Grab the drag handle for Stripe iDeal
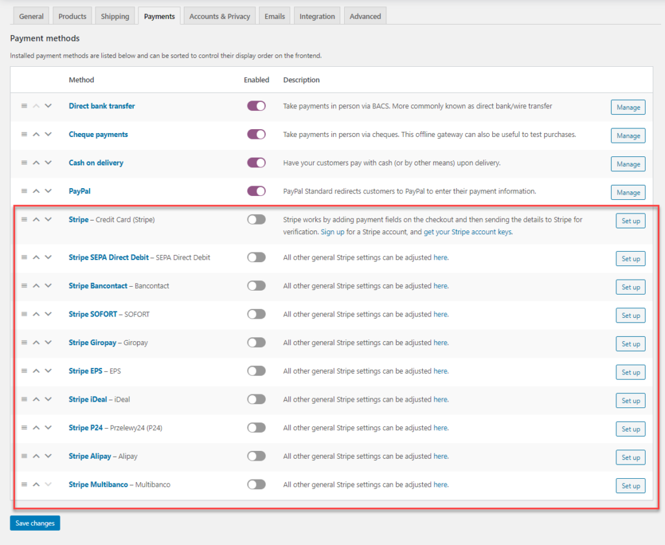The width and height of the screenshot is (665, 545). [x=24, y=399]
